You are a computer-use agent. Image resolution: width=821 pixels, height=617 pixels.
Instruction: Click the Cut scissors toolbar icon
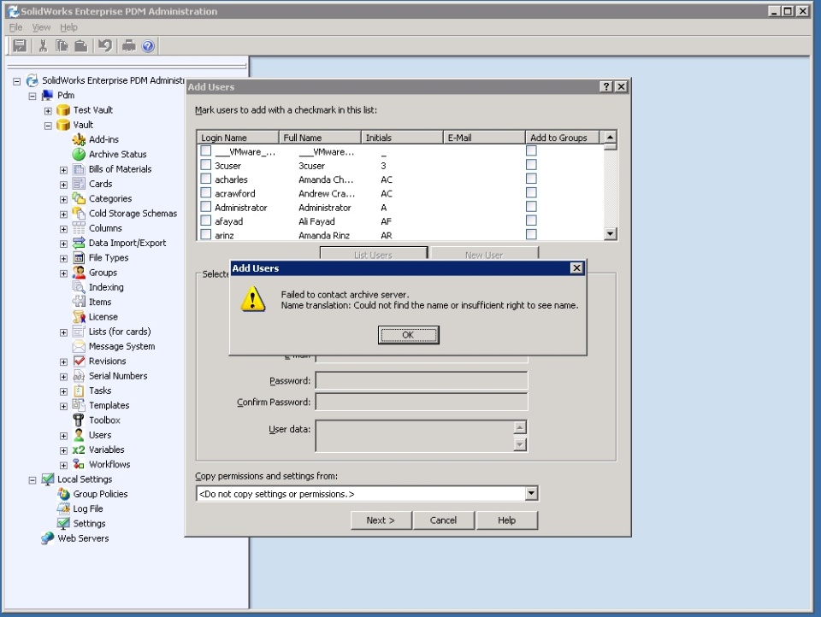pyautogui.click(x=43, y=46)
